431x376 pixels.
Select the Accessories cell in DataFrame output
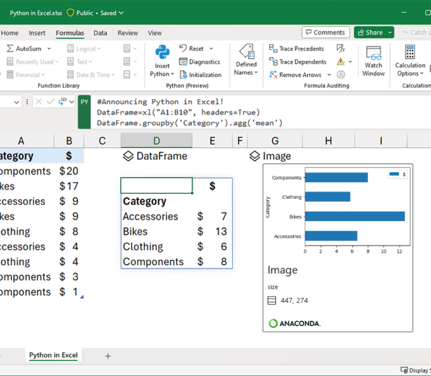tap(156, 217)
